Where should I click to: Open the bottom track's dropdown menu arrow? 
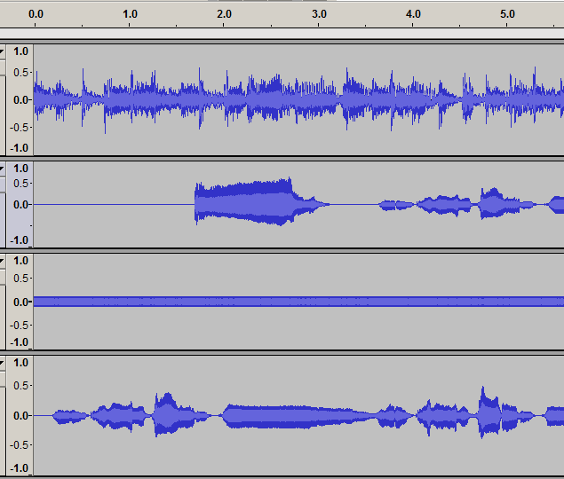click(x=2, y=363)
